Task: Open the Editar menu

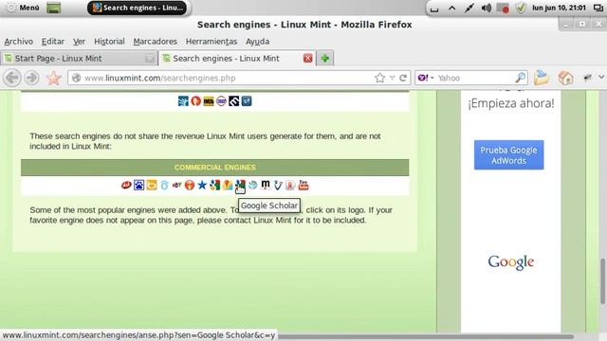Action: click(53, 42)
